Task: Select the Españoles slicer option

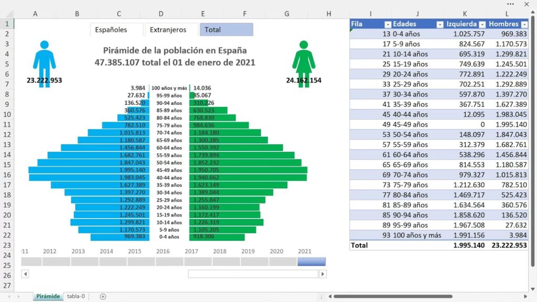Action: [116, 30]
